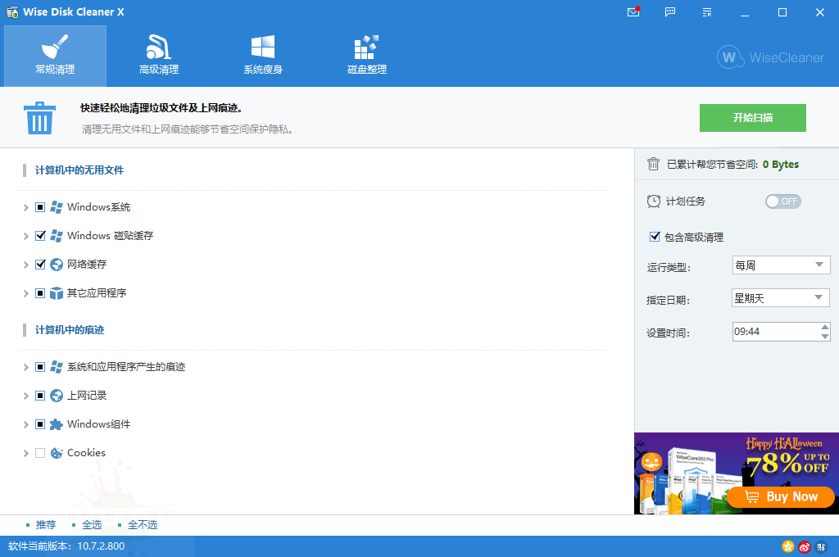Screen dimensions: 839x557
Task: Switch to the 磁盘整理 tab
Action: (x=366, y=54)
